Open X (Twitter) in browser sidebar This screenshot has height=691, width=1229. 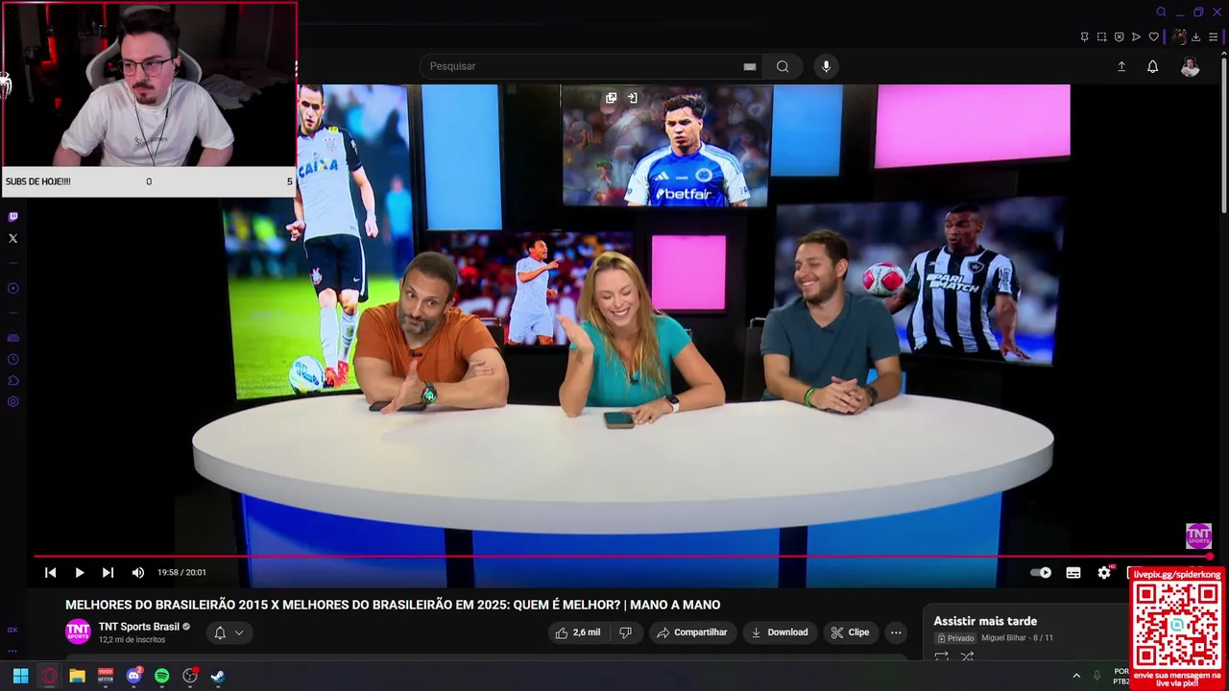tap(12, 238)
